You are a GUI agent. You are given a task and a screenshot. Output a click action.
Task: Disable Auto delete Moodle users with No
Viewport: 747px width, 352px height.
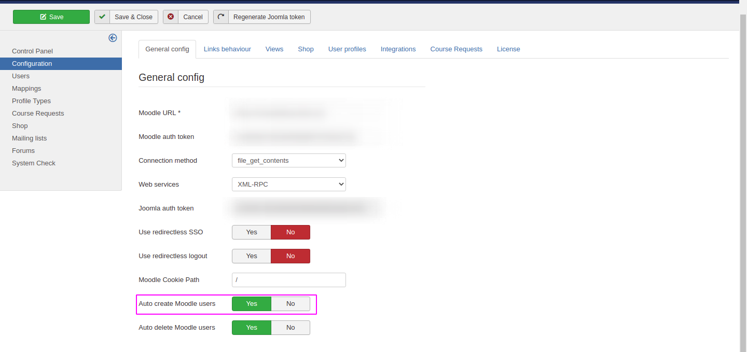tap(290, 328)
